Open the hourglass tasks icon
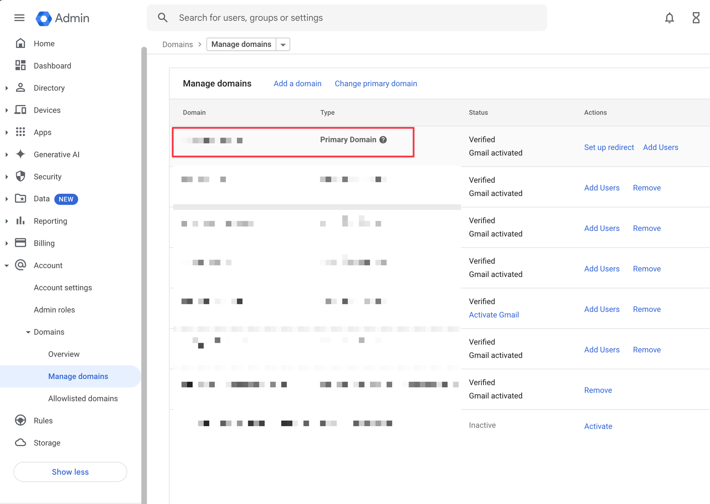The image size is (710, 504). (x=696, y=18)
